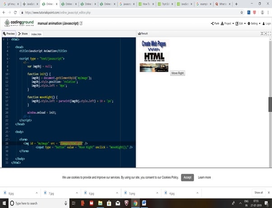Click the taskbar clock showing 07:55
272x208 pixels.
[x=256, y=203]
